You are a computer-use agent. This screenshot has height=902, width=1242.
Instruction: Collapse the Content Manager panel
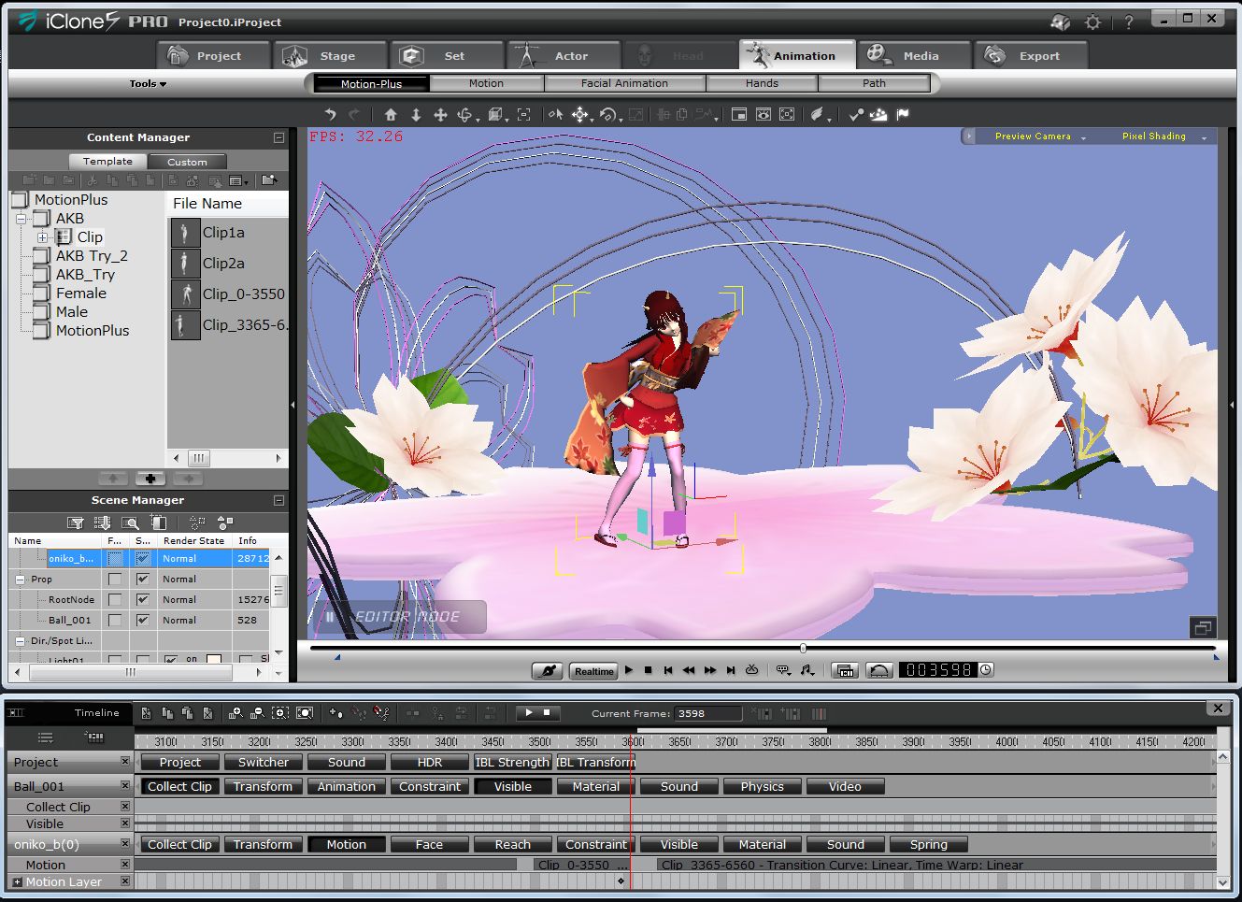pos(278,137)
